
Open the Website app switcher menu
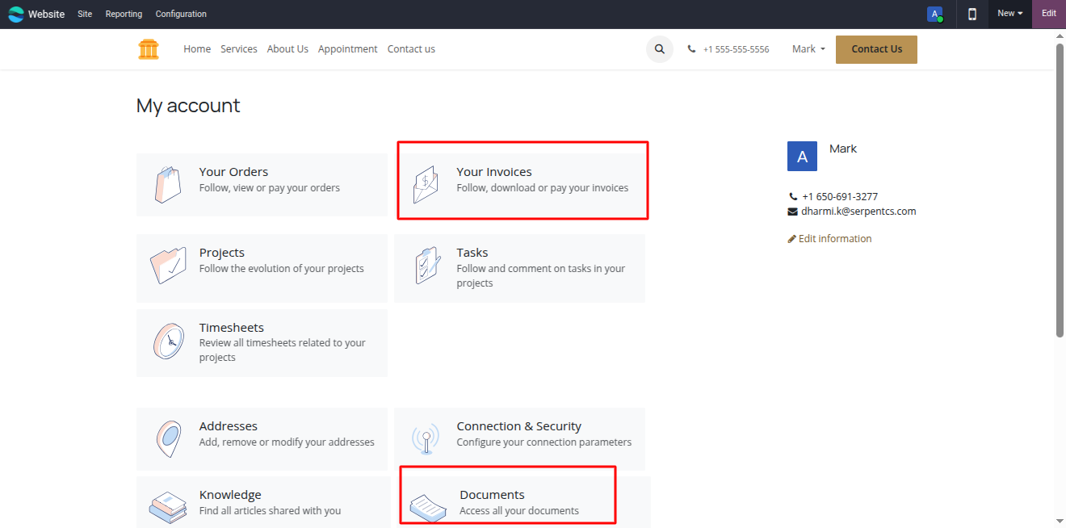point(36,14)
